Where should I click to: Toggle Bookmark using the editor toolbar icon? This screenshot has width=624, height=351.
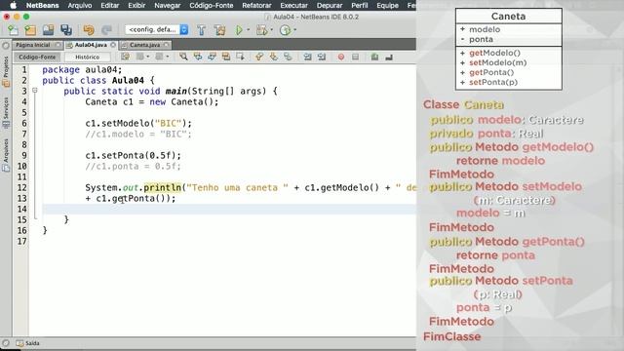pos(288,57)
